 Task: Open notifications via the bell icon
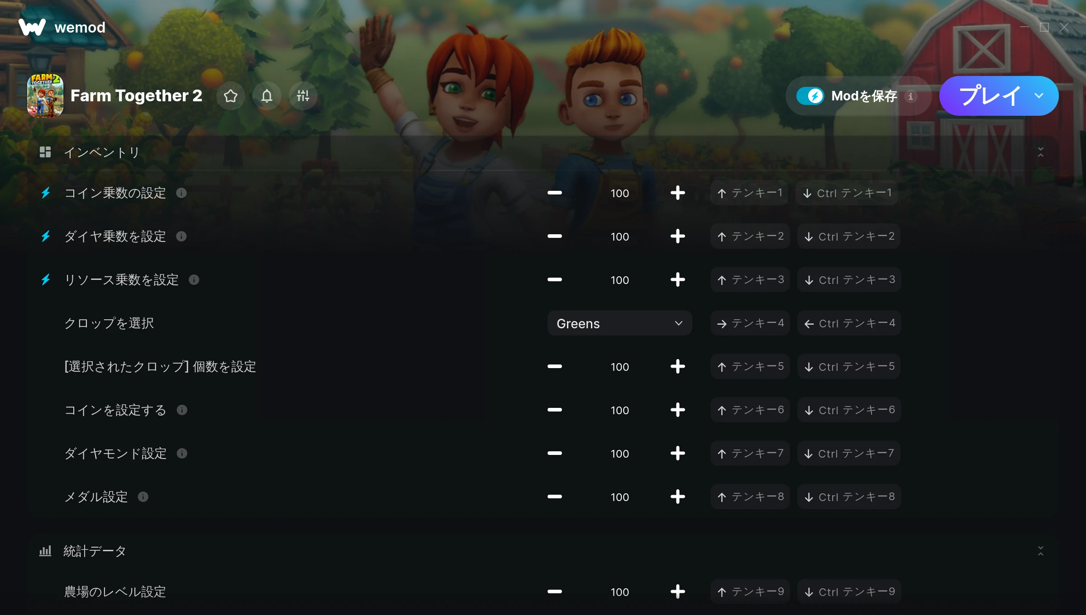(267, 96)
